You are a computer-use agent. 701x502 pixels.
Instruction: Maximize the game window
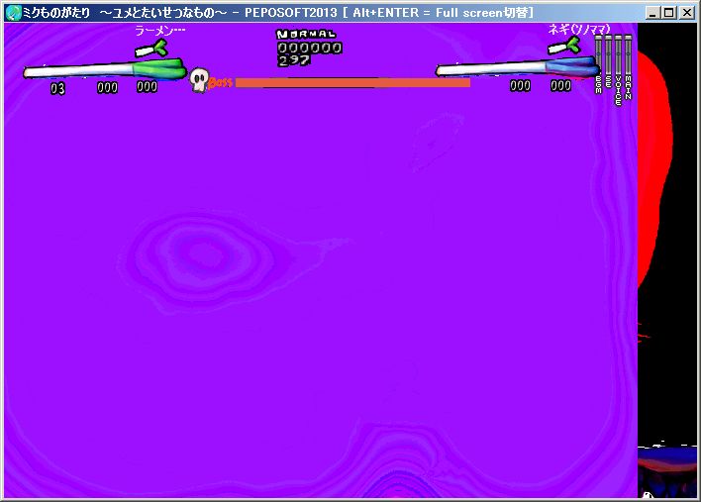pyautogui.click(x=668, y=13)
